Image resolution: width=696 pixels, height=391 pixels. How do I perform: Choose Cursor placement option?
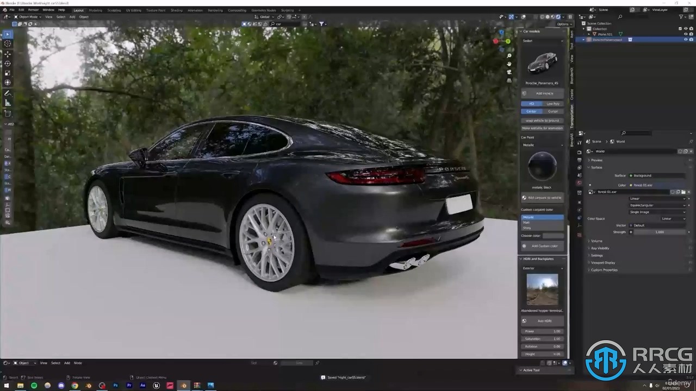(x=553, y=111)
